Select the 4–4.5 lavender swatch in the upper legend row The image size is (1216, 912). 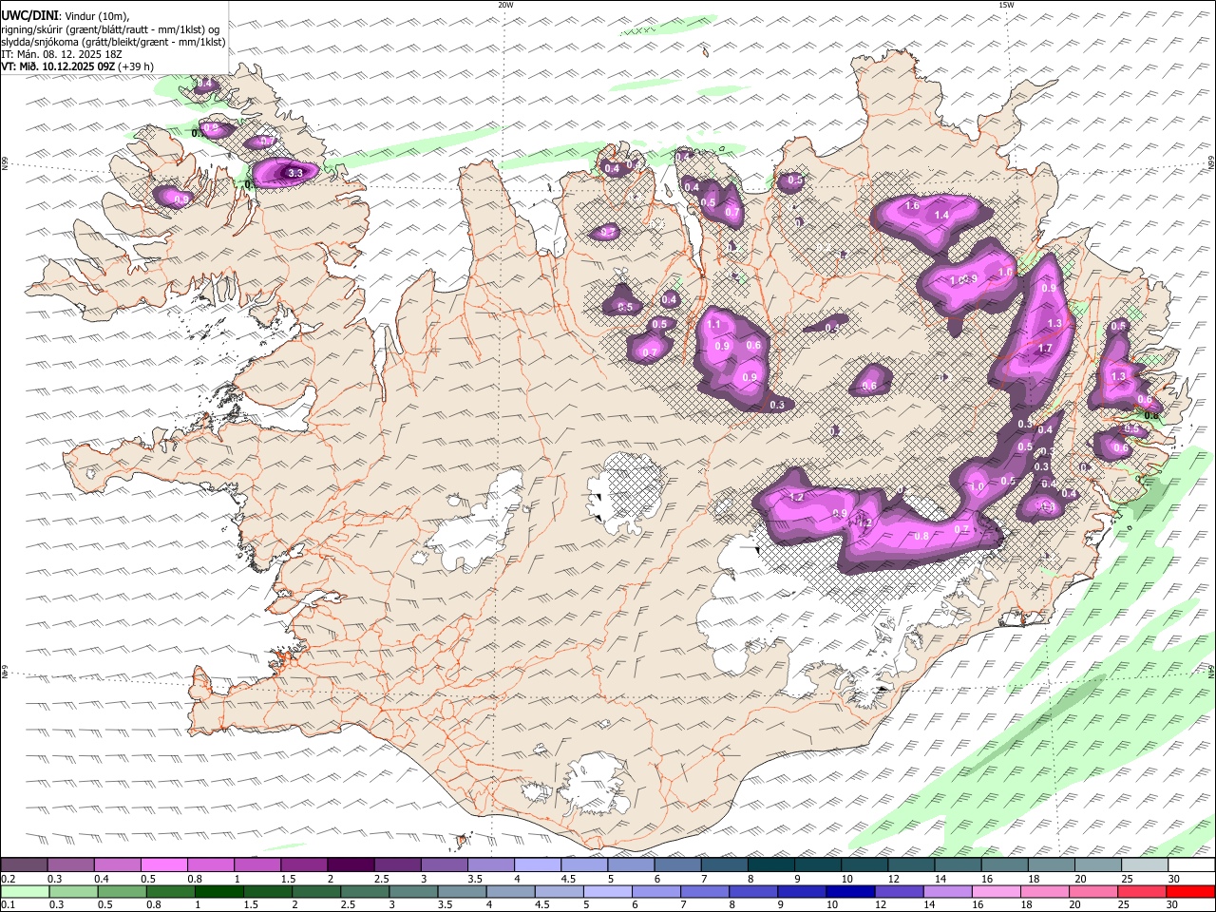point(536,865)
